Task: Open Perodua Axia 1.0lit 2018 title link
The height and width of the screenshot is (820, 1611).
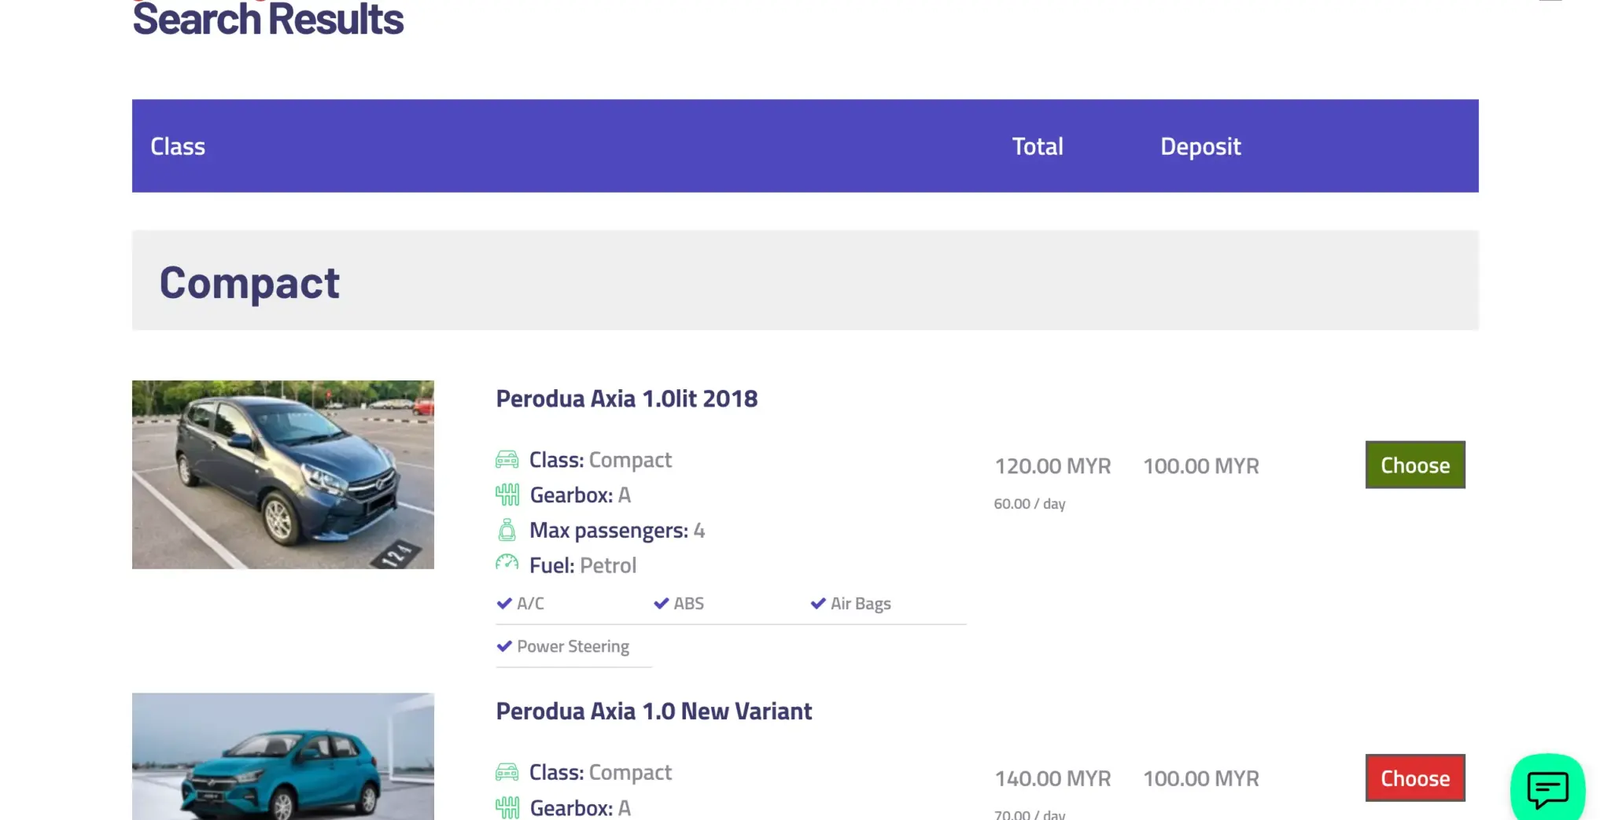Action: 626,399
